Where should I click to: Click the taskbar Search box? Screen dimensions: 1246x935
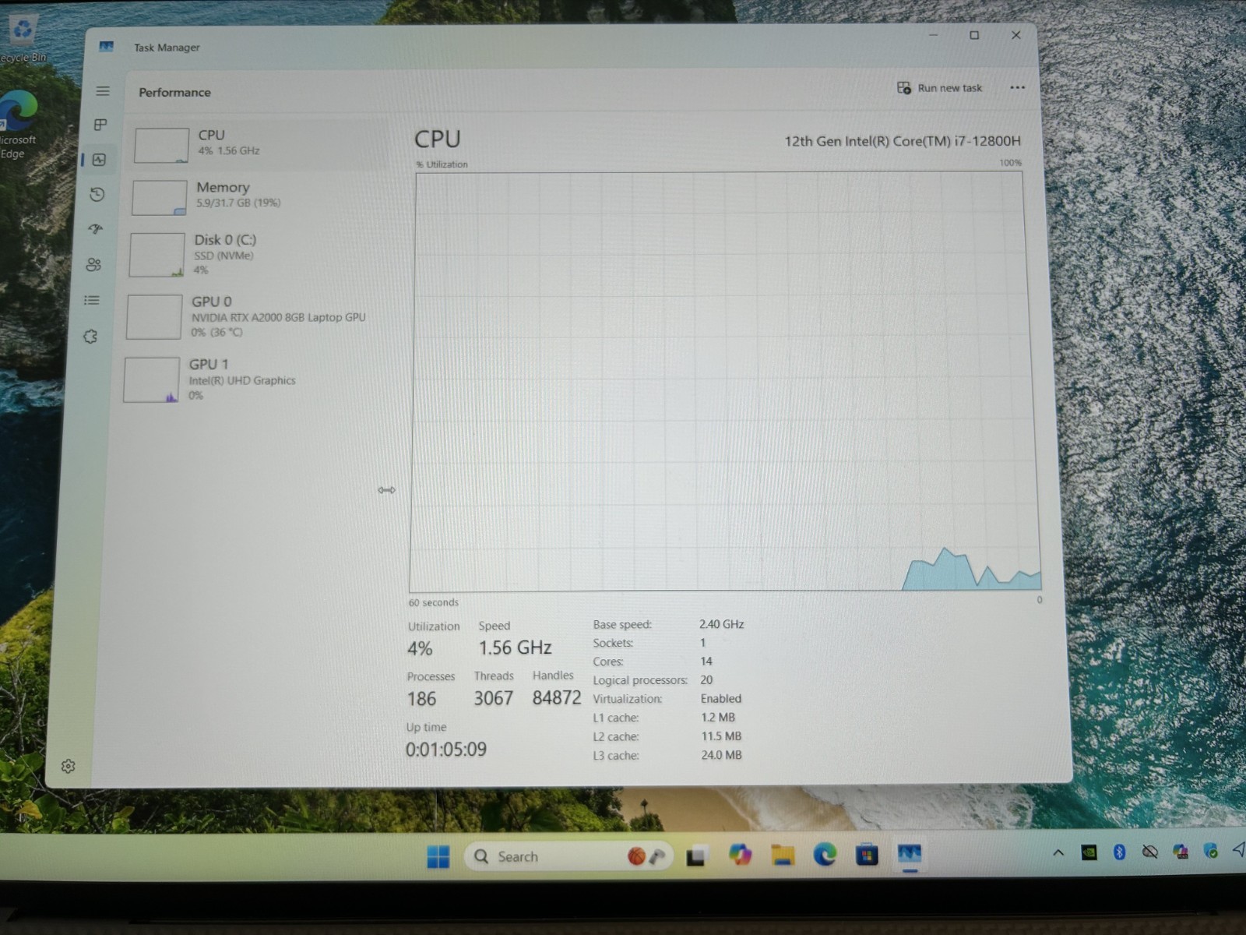[568, 856]
